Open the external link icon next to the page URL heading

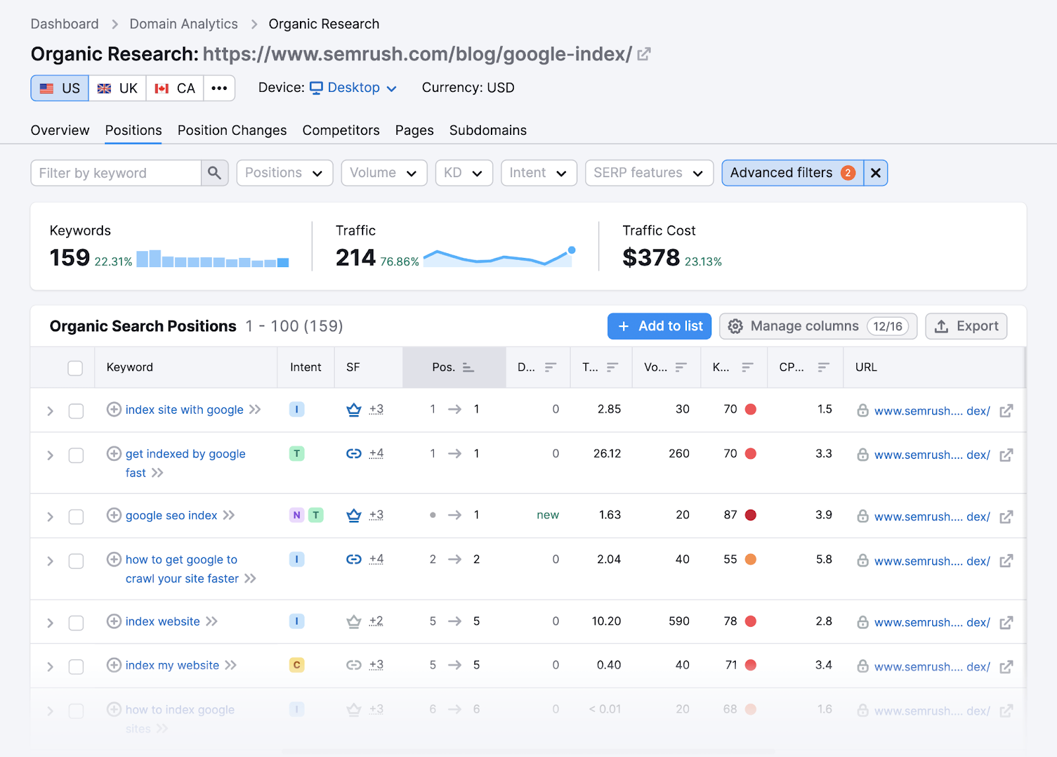643,54
